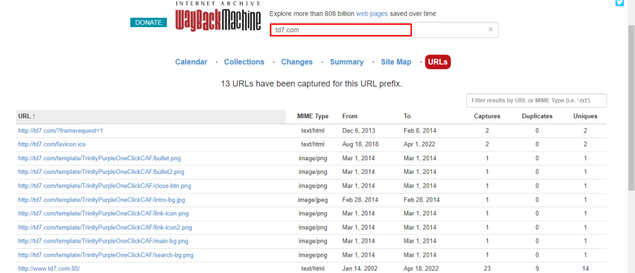Viewport: 635px width, 273px height.
Task: Click the 'Aug 18, 2018' From date
Action: [360, 144]
